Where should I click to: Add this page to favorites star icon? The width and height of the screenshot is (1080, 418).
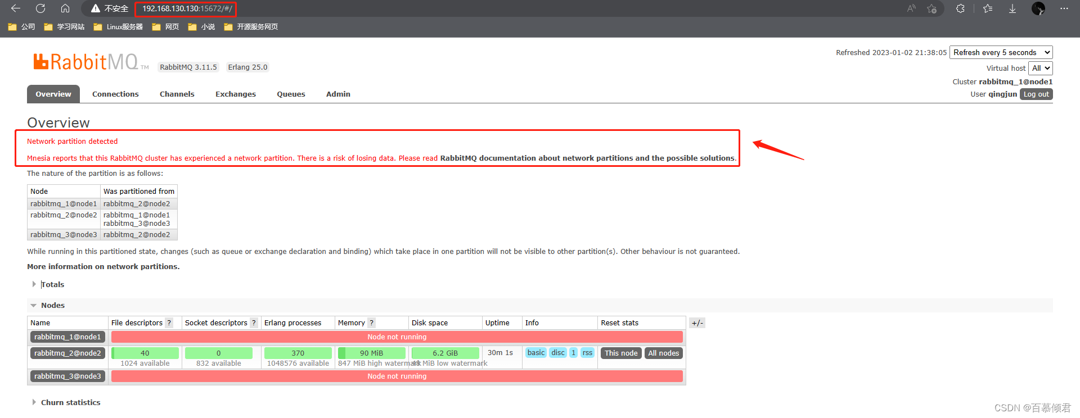tap(932, 8)
